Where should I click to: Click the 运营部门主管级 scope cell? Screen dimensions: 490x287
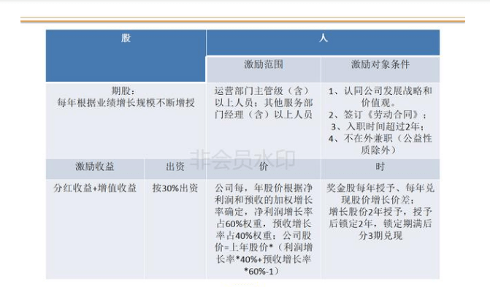[264, 120]
